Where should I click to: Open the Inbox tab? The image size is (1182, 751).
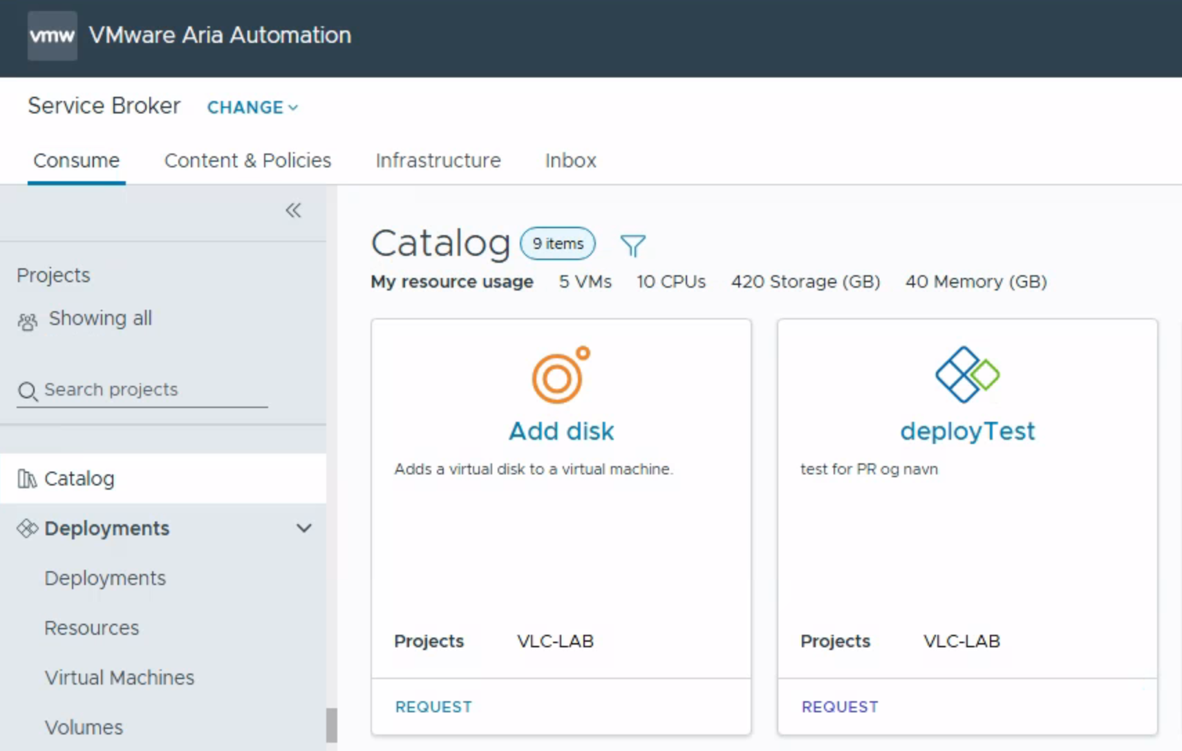pos(570,160)
